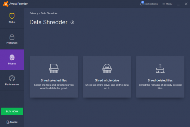Choose the Shred selected files label
190x127 pixels.
click(x=54, y=80)
